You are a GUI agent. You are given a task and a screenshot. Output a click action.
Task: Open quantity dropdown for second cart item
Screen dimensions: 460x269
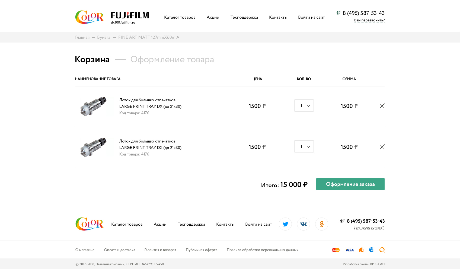304,146
